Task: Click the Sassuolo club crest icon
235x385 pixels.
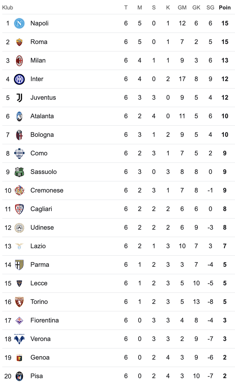Action: point(19,172)
